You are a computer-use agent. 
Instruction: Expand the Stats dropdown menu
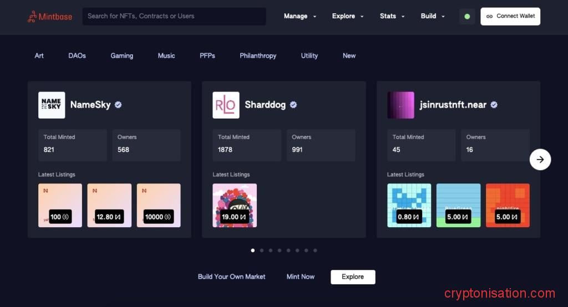point(392,16)
